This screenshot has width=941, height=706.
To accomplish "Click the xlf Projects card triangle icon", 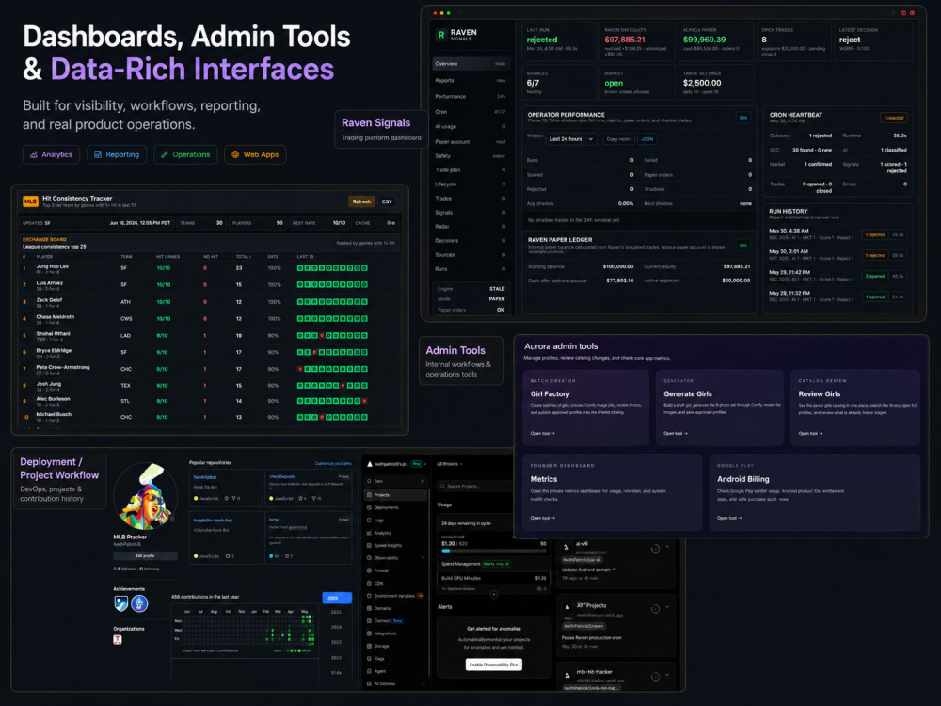I will pos(567,607).
